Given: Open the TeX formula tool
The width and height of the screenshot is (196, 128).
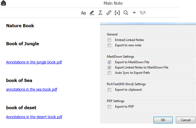Looking at the screenshot, I should coord(143,13).
